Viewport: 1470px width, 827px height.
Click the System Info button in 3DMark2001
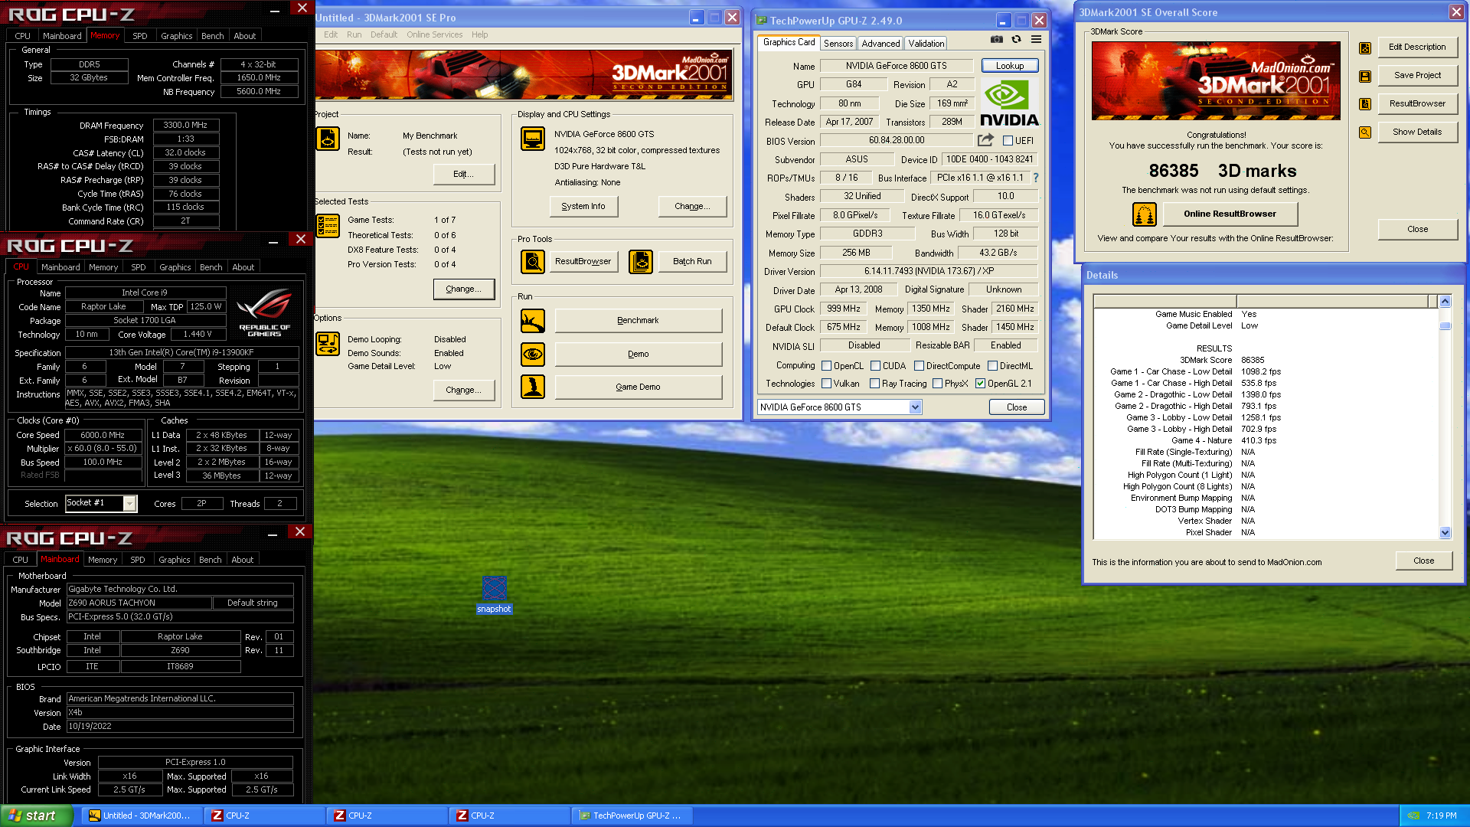pyautogui.click(x=583, y=207)
